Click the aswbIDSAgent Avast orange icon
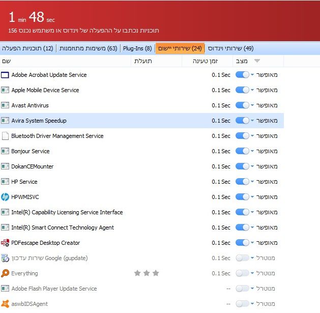 5,304
